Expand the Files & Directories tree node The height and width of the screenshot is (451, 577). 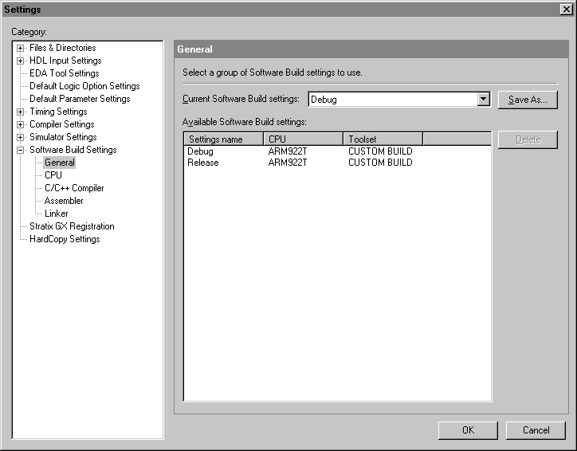[x=21, y=48]
